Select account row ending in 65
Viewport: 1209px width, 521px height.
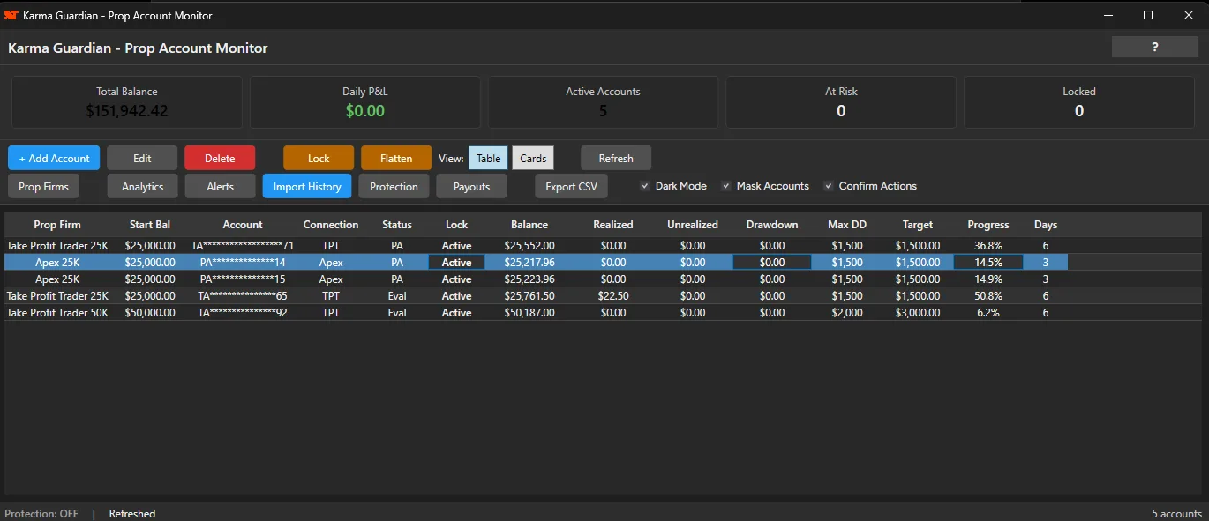tap(537, 296)
